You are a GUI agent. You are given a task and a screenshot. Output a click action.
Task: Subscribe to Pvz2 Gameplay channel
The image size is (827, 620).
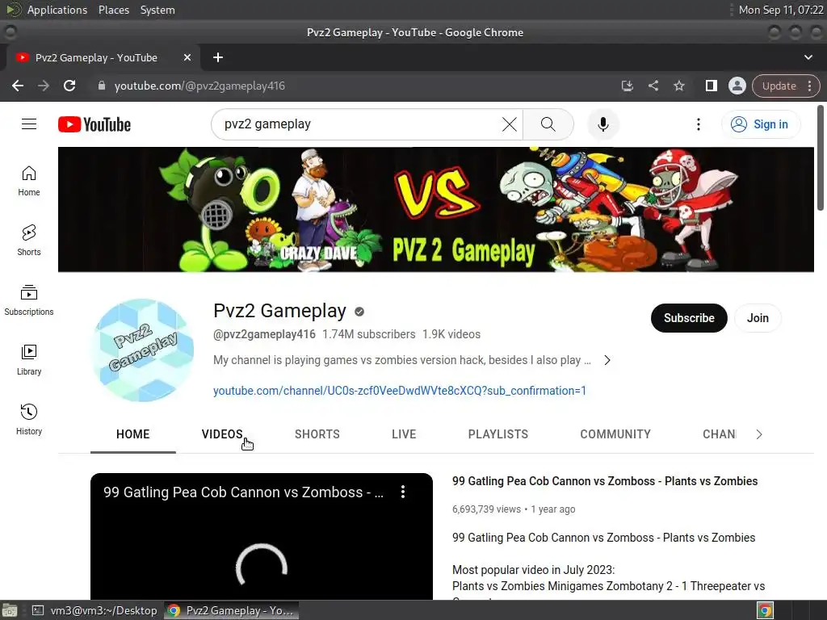coord(689,318)
